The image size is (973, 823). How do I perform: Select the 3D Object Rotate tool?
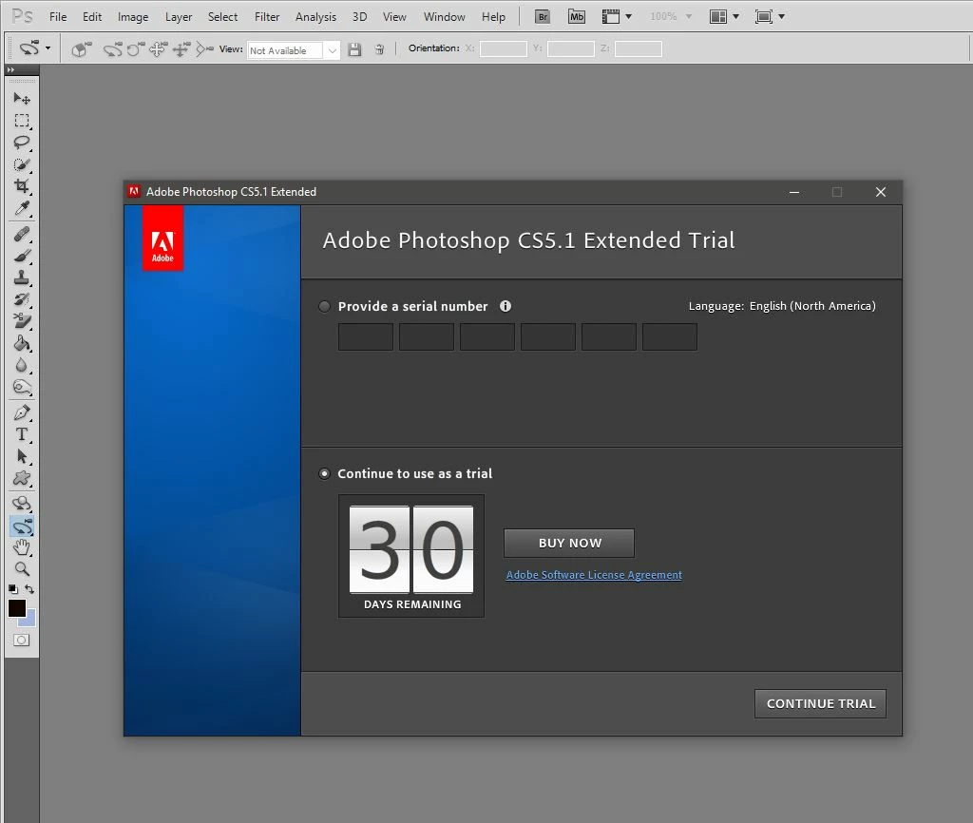click(x=22, y=504)
